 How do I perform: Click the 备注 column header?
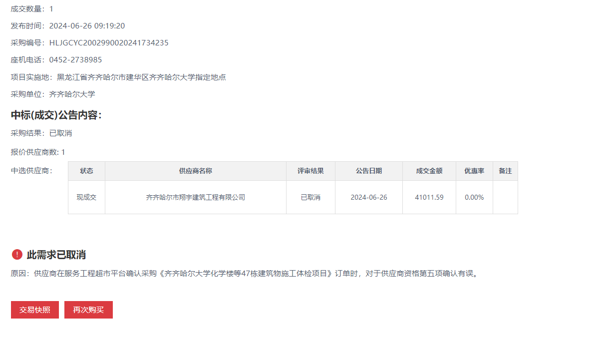tap(505, 171)
